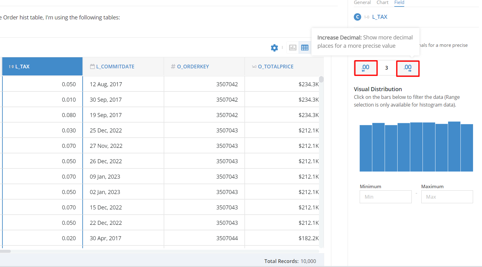Click the L_TAX value 0.010
Screen dimensions: 482x267
point(69,99)
